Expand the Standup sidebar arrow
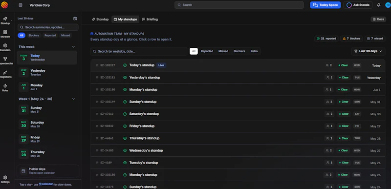 tap(11, 21)
